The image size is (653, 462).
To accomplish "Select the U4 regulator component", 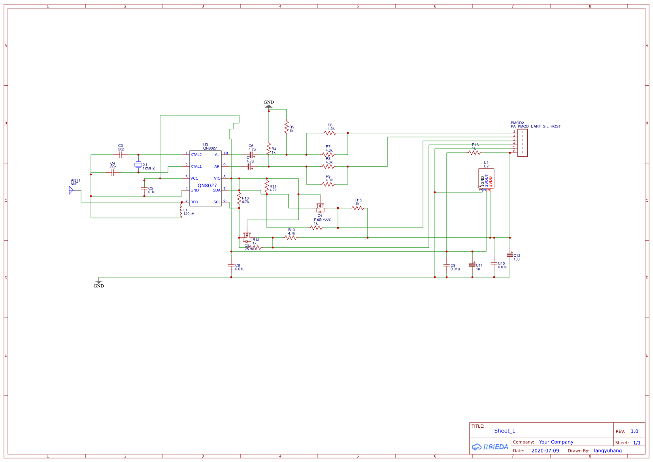I will 486,179.
